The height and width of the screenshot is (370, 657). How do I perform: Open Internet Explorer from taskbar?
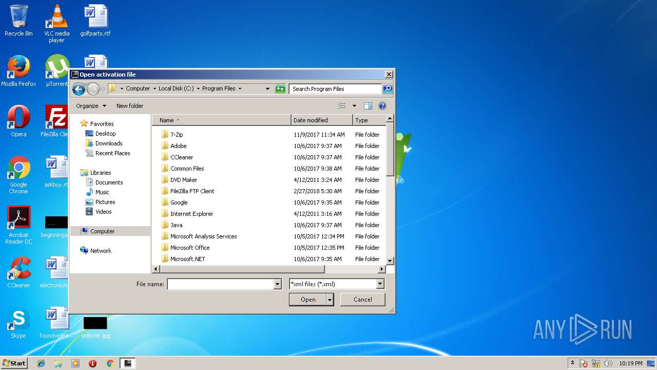tap(41, 363)
